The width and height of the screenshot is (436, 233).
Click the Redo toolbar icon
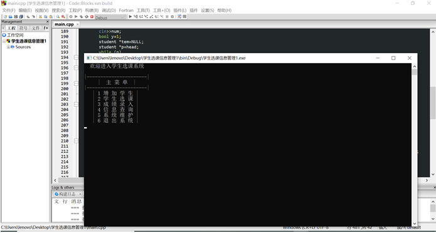34,17
